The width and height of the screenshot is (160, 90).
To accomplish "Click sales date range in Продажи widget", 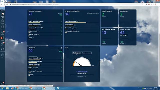I will coord(93,13).
